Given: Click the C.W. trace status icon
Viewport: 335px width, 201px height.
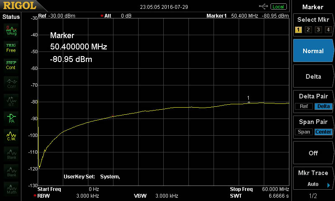Looking at the screenshot, I should pos(11,135).
